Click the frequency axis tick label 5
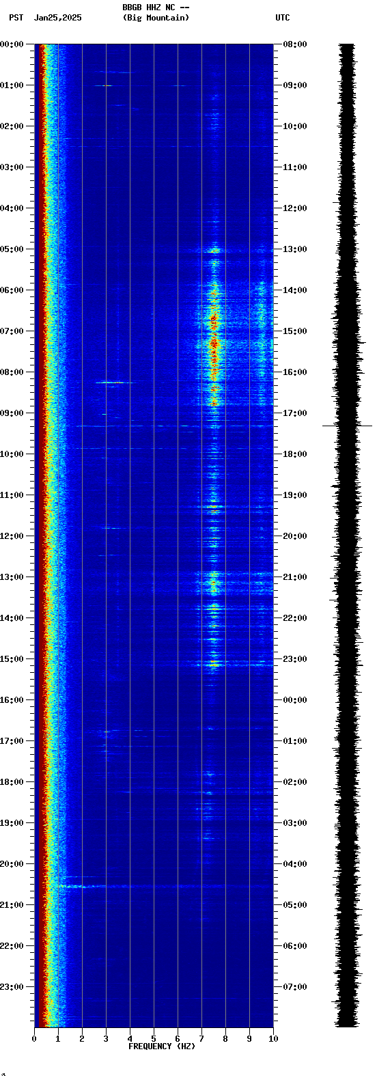This screenshot has height=1082, width=377. [154, 1039]
